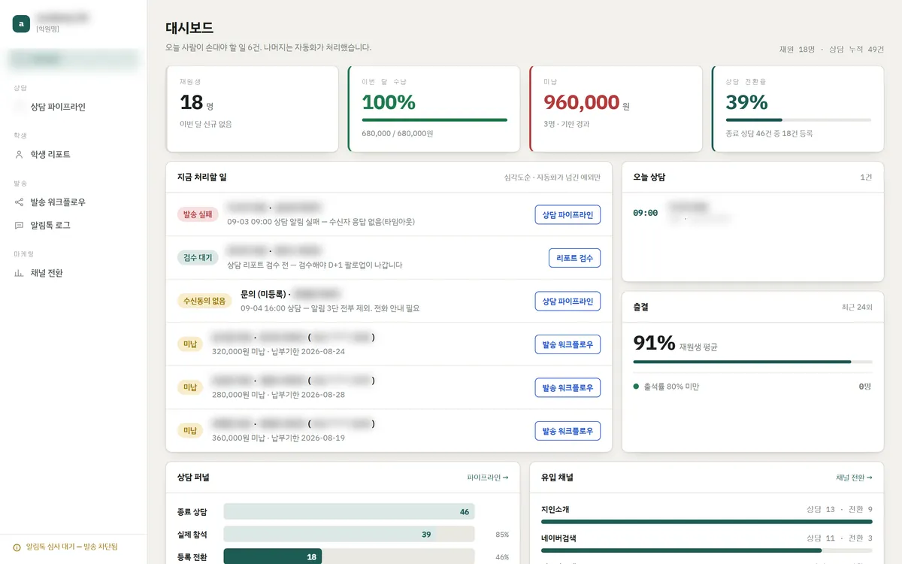The image size is (902, 564).
Task: Click the 지인소개 channel bar
Action: (x=707, y=521)
